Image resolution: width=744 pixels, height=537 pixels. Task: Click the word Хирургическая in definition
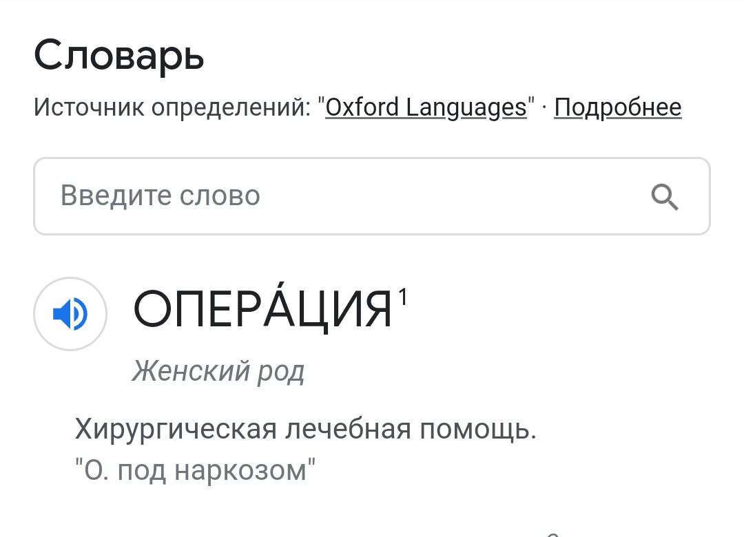tap(176, 430)
